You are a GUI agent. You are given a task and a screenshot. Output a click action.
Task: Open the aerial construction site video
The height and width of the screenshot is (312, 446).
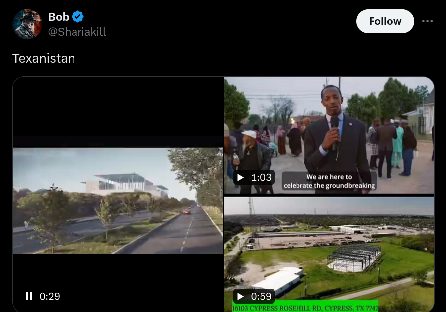click(x=329, y=255)
